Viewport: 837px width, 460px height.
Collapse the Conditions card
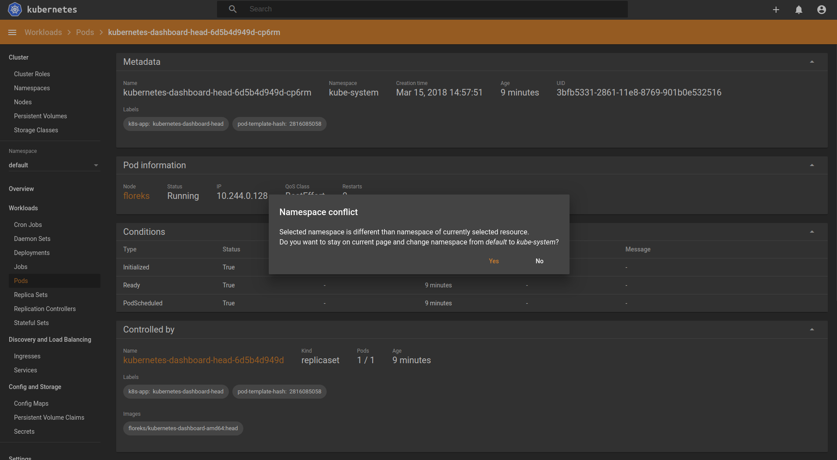[812, 232]
